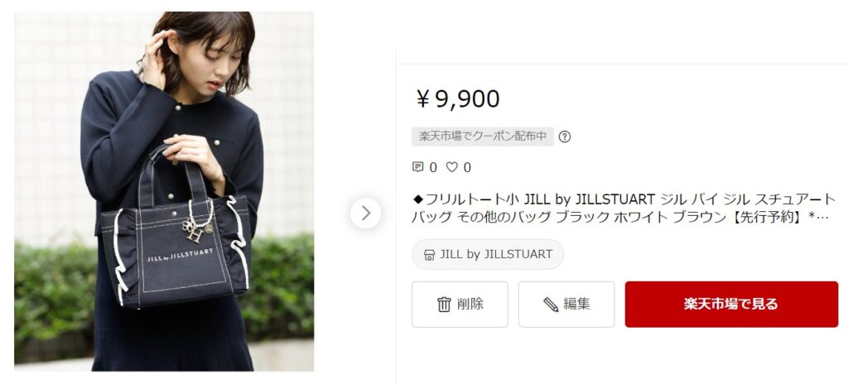848x384 pixels.
Task: Click the next image chevron arrow
Action: point(365,213)
